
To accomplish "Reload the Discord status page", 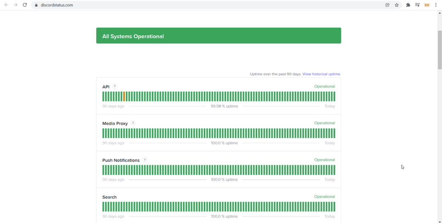I will click(25, 5).
